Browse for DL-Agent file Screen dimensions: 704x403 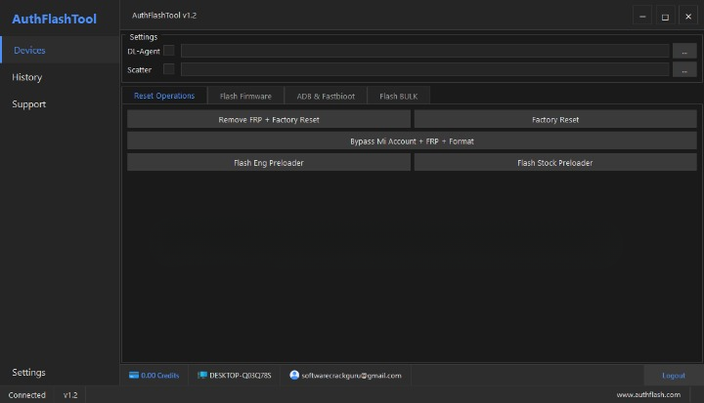click(684, 51)
